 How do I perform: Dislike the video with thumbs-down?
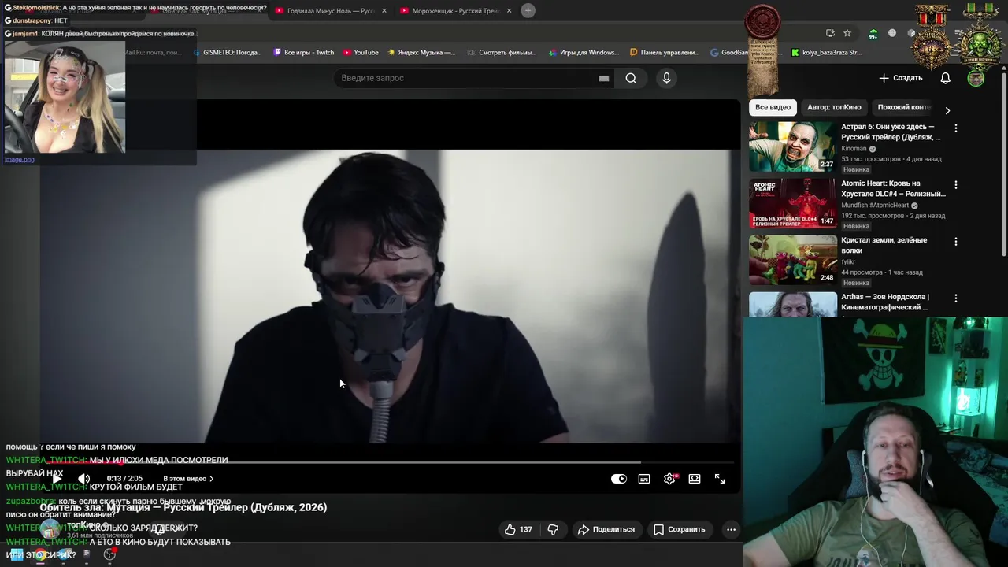click(x=553, y=529)
